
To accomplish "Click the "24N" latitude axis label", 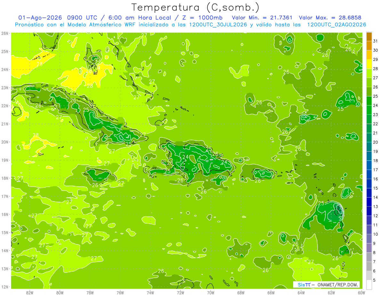I will [x=5, y=70].
